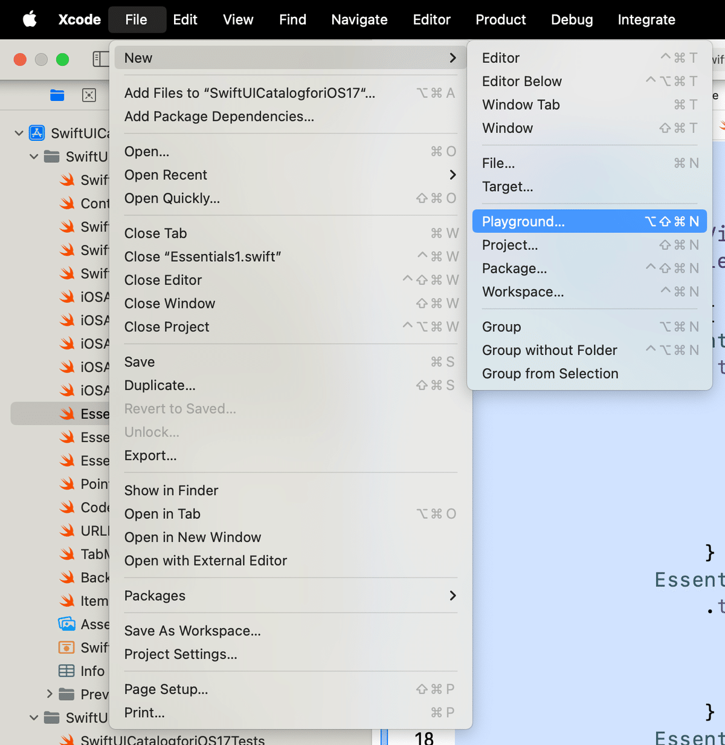Choose Editor Below
725x745 pixels.
pos(590,82)
